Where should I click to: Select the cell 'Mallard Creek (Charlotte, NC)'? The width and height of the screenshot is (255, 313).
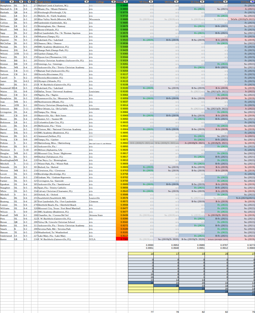(63, 6)
